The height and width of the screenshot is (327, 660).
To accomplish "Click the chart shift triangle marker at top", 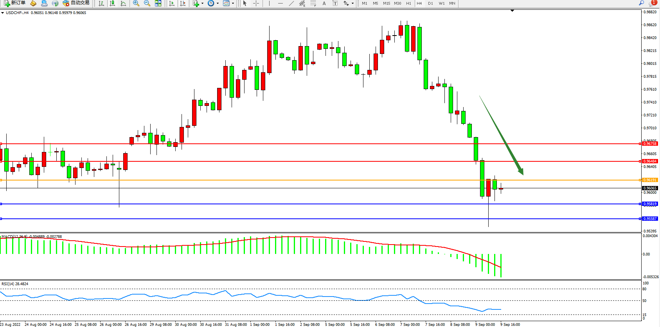I will (x=512, y=11).
